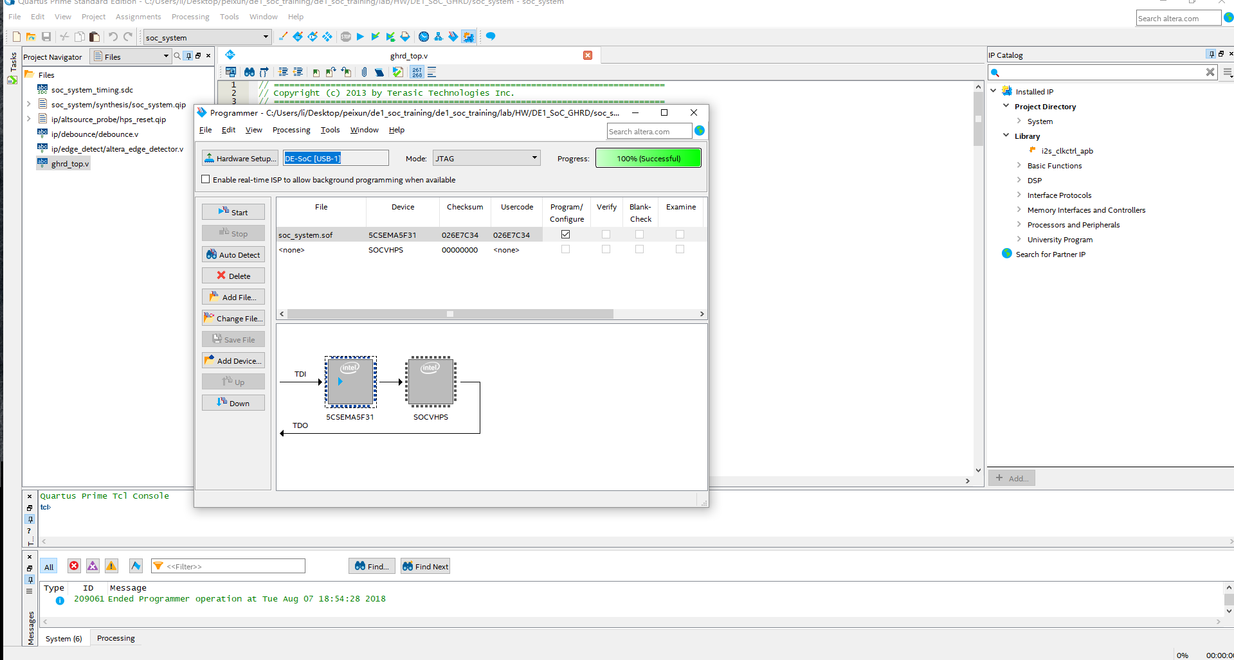This screenshot has height=660, width=1234.
Task: Click the Change File button
Action: pyautogui.click(x=233, y=318)
